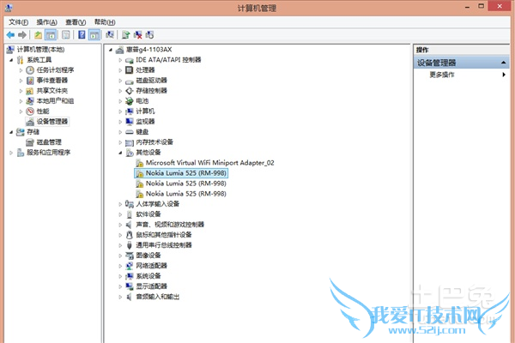This screenshot has height=343, width=515.
Task: Click the Update Driver Software toolbar icon
Action: coord(126,35)
